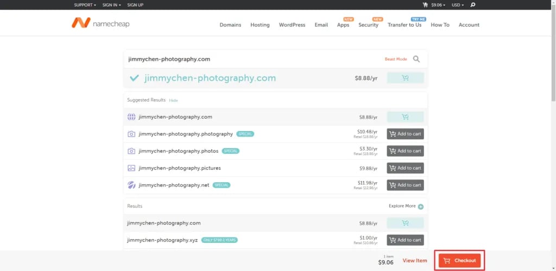
Task: Click the cart icon in top bar
Action: coord(425,5)
